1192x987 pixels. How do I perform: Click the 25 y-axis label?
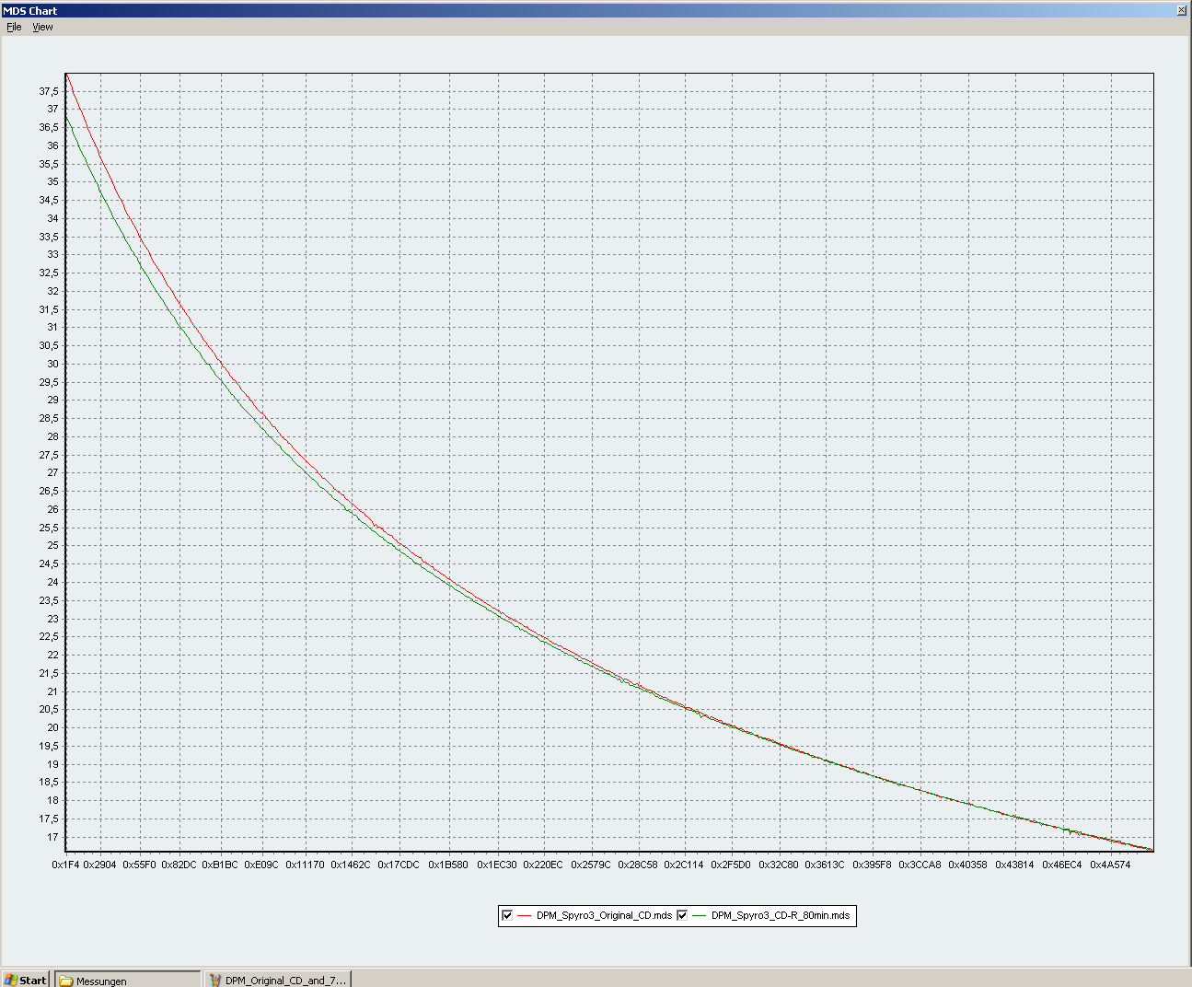click(x=53, y=545)
